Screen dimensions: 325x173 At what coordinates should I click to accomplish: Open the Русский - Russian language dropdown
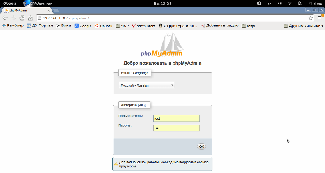coord(147,85)
